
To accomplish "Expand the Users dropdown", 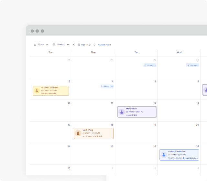I will tap(47, 45).
